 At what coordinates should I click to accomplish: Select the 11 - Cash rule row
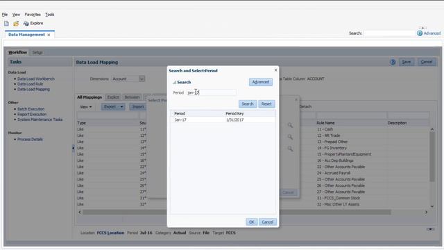point(325,129)
